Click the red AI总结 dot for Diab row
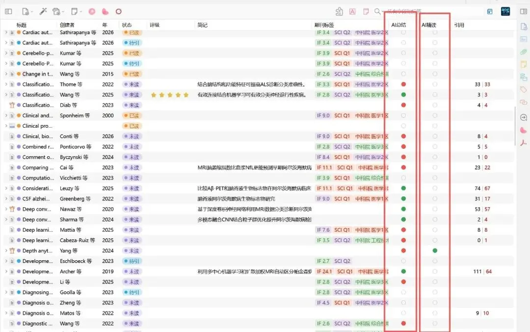Screen dimensions: 530x332 pos(403,105)
